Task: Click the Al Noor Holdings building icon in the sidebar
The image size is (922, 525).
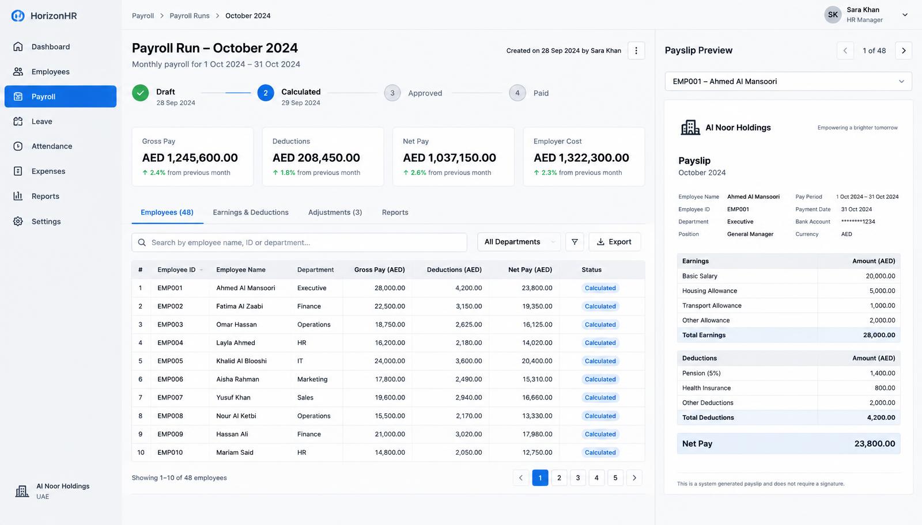Action: 22,491
